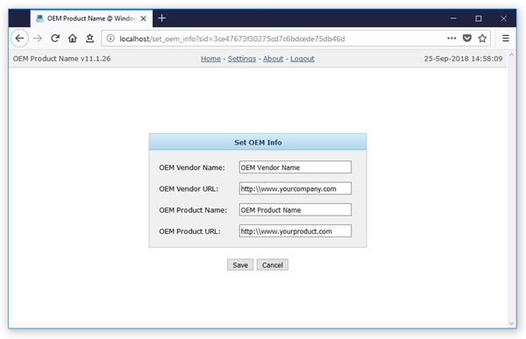Click the page scrollbar down arrow
526x339 pixels.
pos(511,323)
